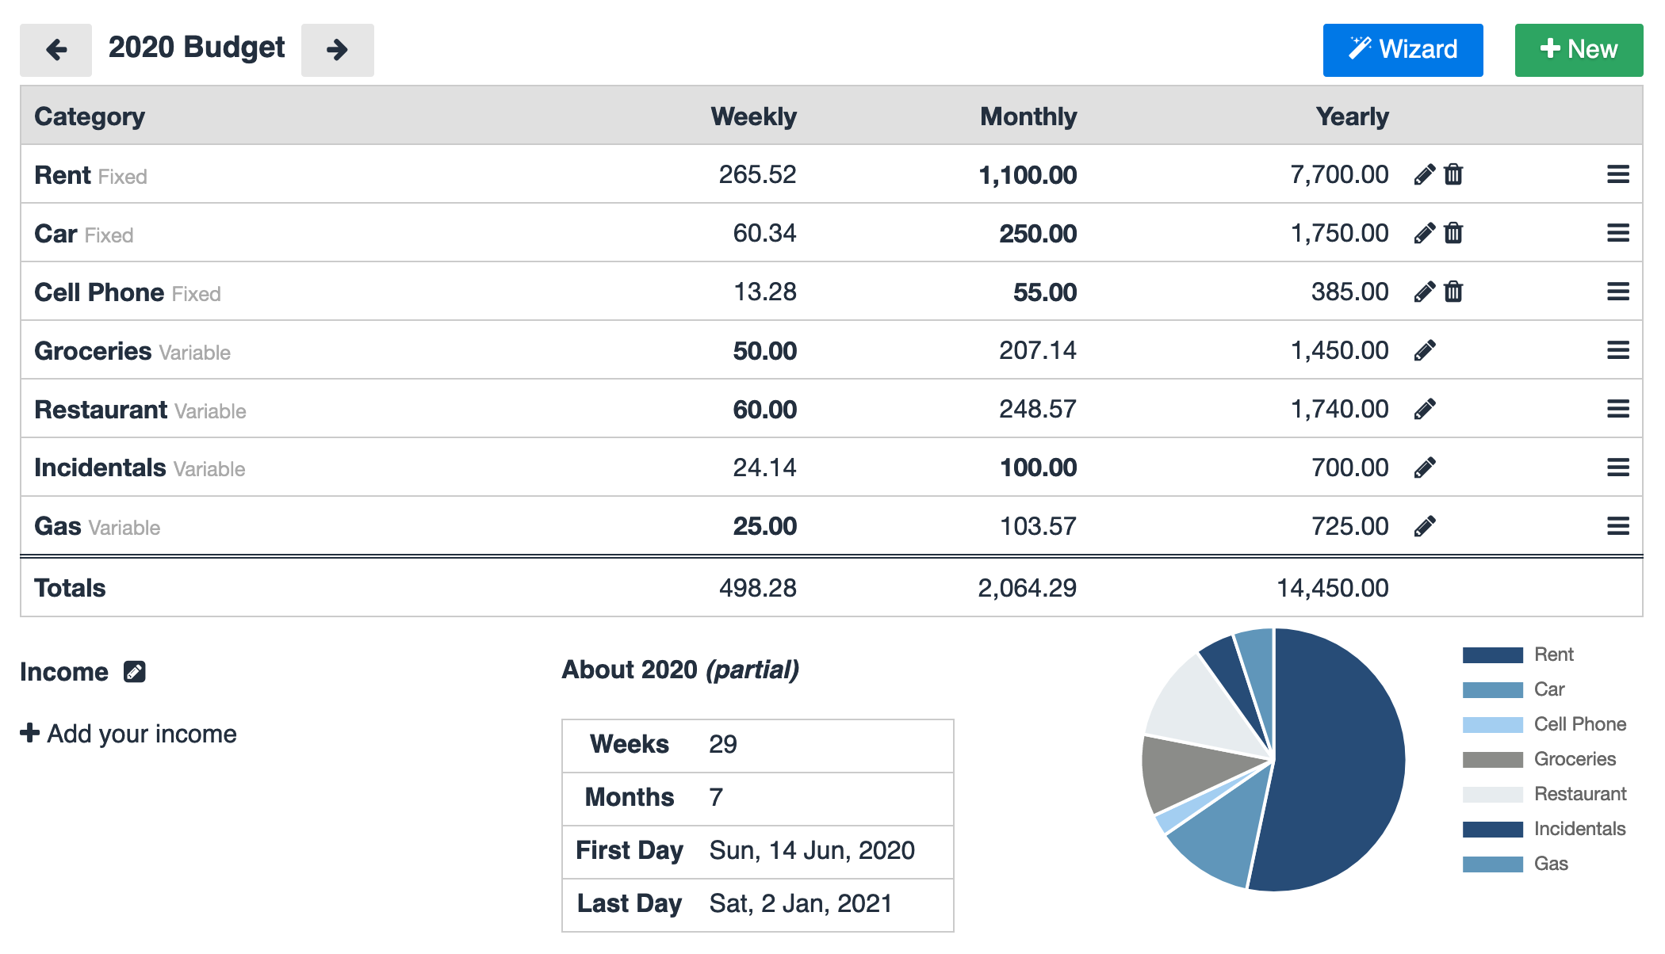Create a New budget category
The image size is (1665, 954).
[1578, 50]
